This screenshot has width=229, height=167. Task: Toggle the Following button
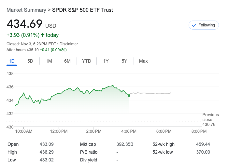click(204, 25)
